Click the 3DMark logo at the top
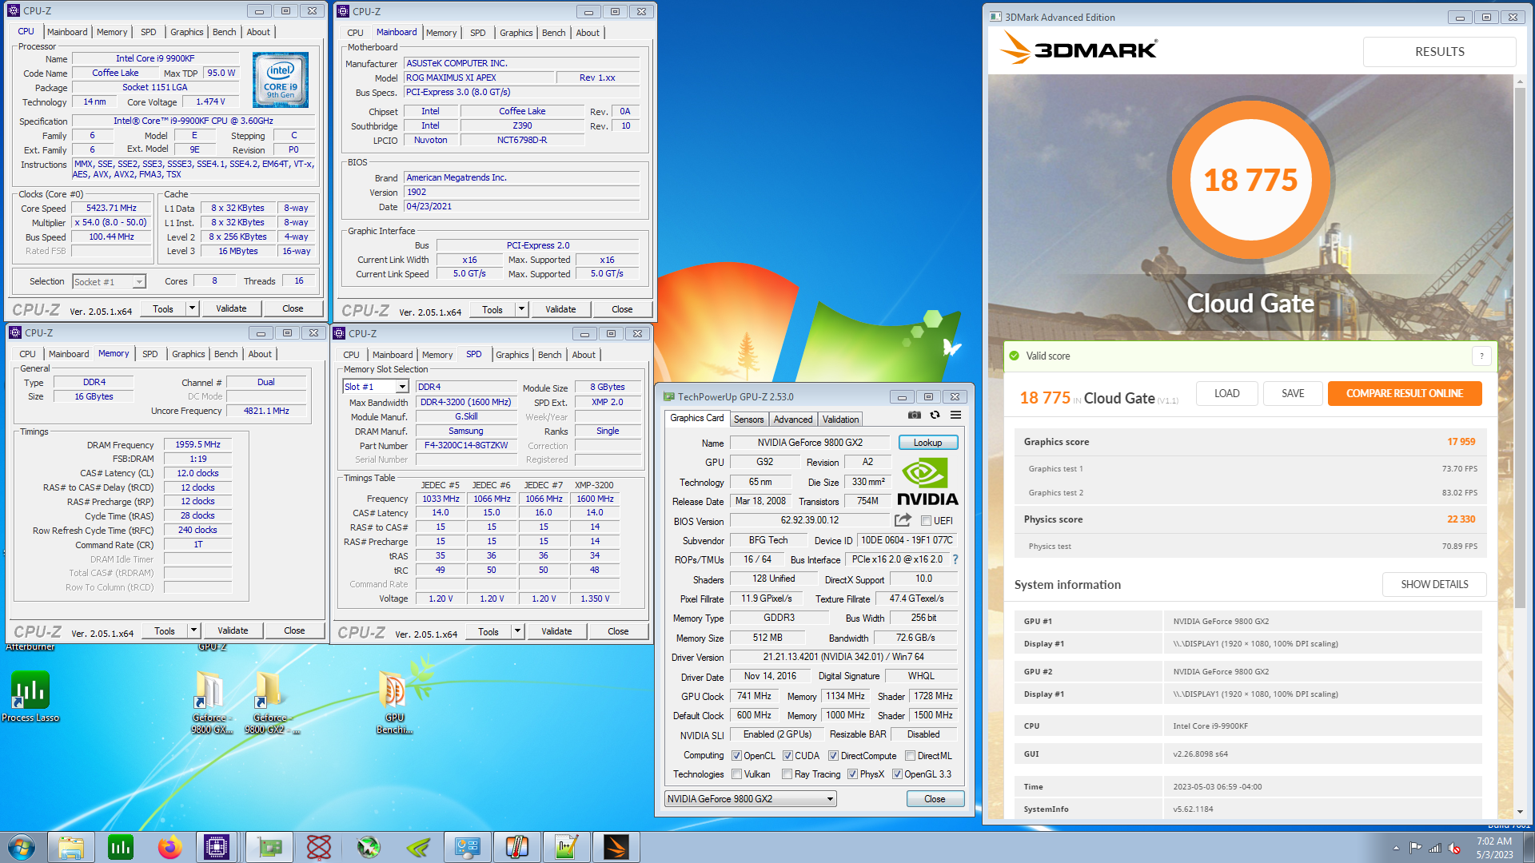Image resolution: width=1535 pixels, height=863 pixels. point(1078,49)
